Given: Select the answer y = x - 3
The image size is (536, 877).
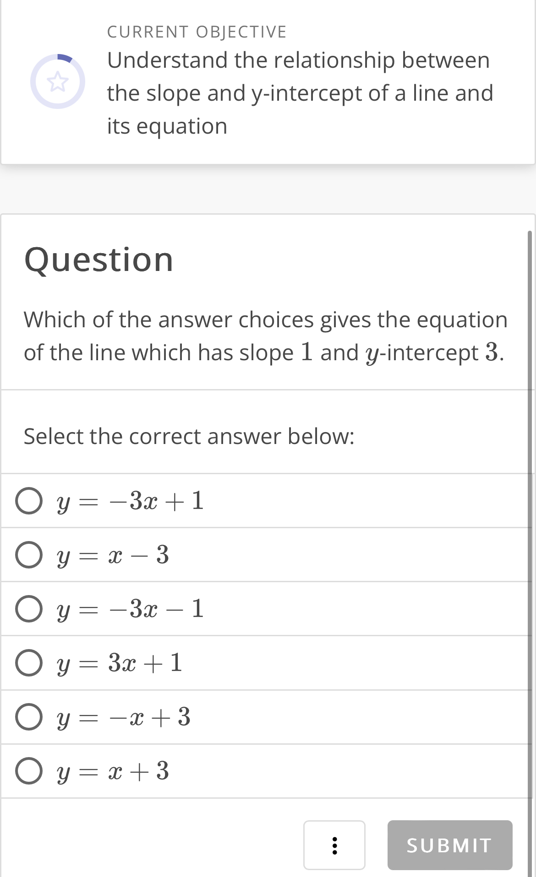Looking at the screenshot, I should point(29,555).
